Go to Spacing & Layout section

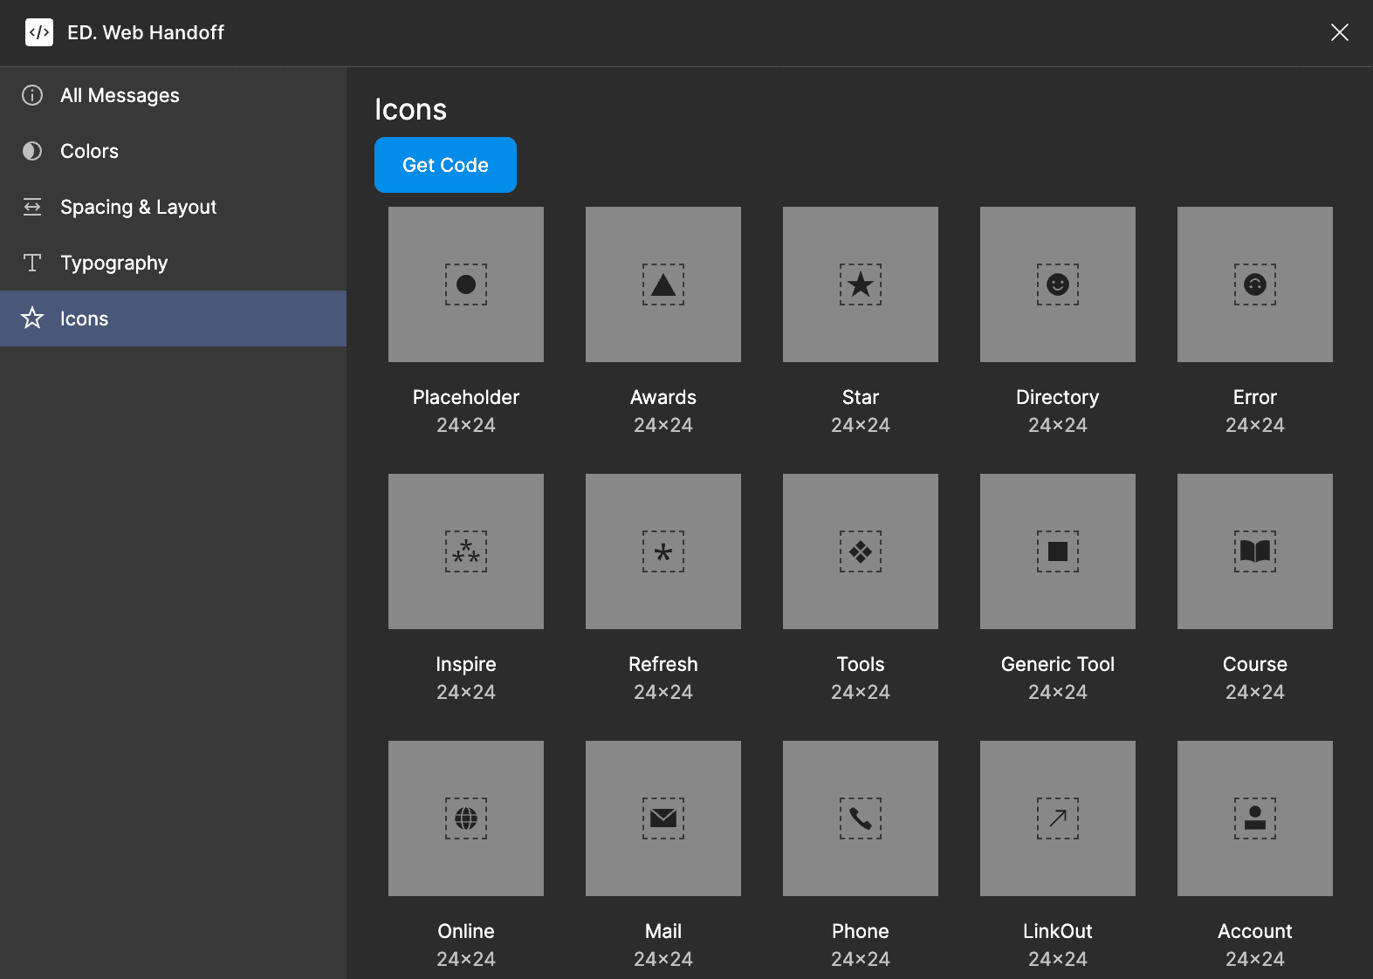point(138,207)
